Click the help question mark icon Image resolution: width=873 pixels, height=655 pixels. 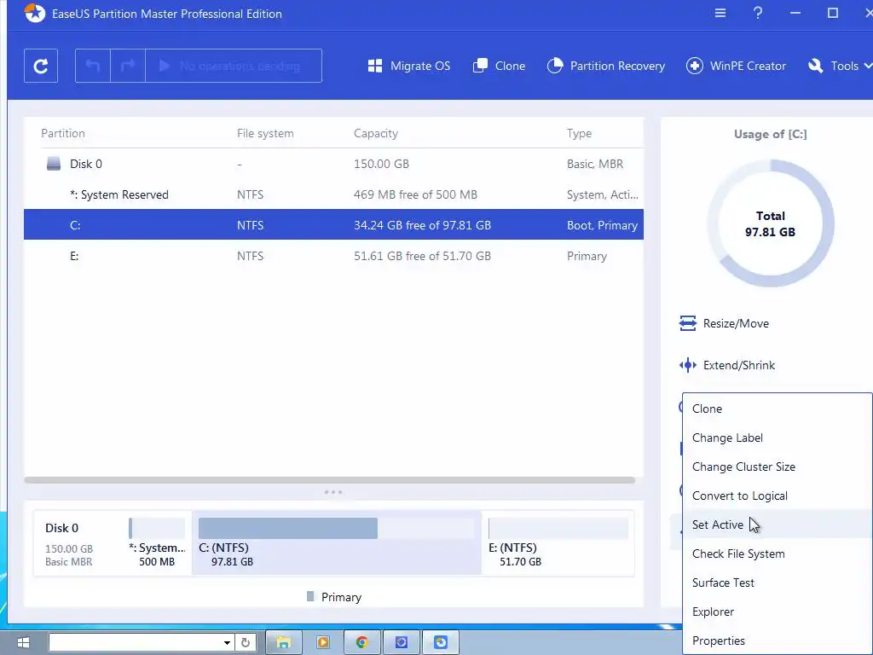[758, 13]
